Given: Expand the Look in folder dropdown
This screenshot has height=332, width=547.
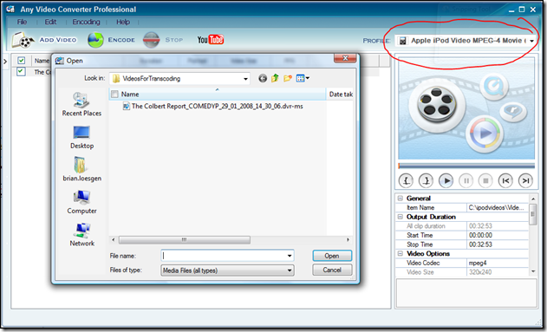Looking at the screenshot, I should click(x=245, y=79).
